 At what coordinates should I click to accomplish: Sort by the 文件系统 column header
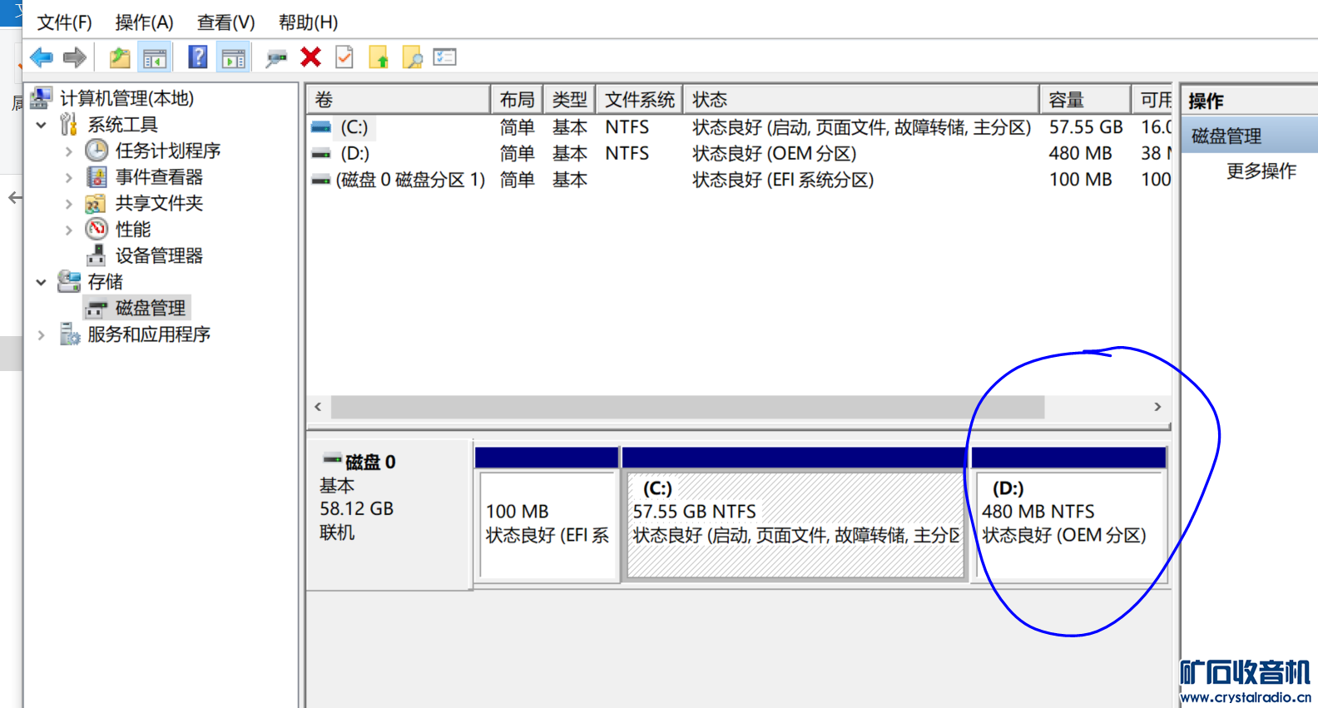640,100
